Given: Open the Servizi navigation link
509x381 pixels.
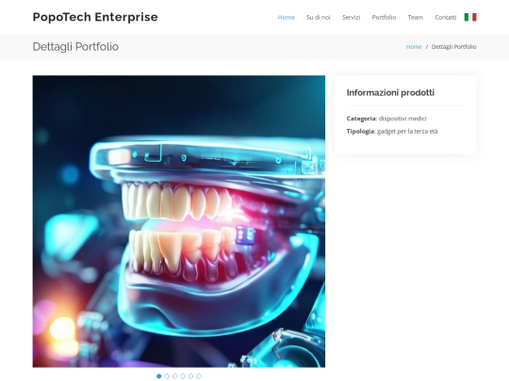Looking at the screenshot, I should click(x=351, y=18).
